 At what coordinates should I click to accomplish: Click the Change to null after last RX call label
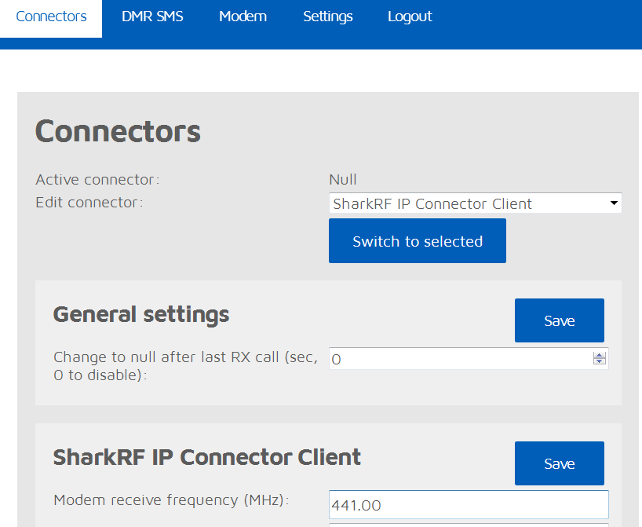point(185,366)
